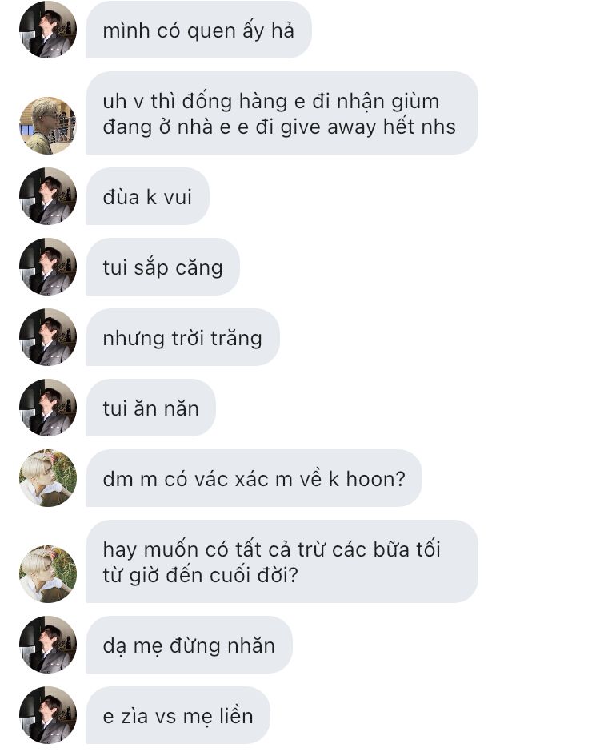Click the "give away hết nhs" message bubble
This screenshot has height=752, width=600.
click(x=282, y=113)
